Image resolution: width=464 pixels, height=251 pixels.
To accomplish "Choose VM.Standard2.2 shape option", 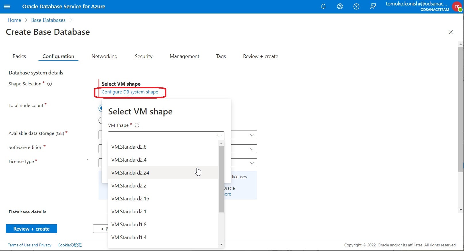I will click(x=163, y=186).
